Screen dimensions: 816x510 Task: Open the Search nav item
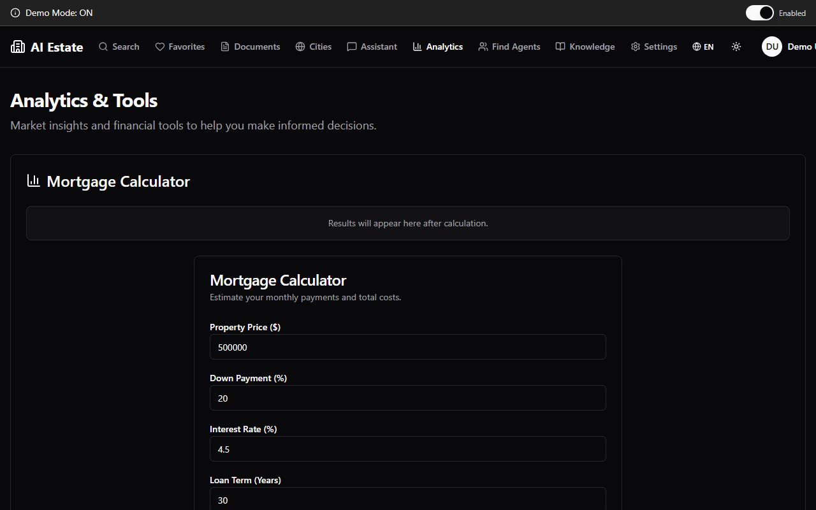pyautogui.click(x=119, y=47)
